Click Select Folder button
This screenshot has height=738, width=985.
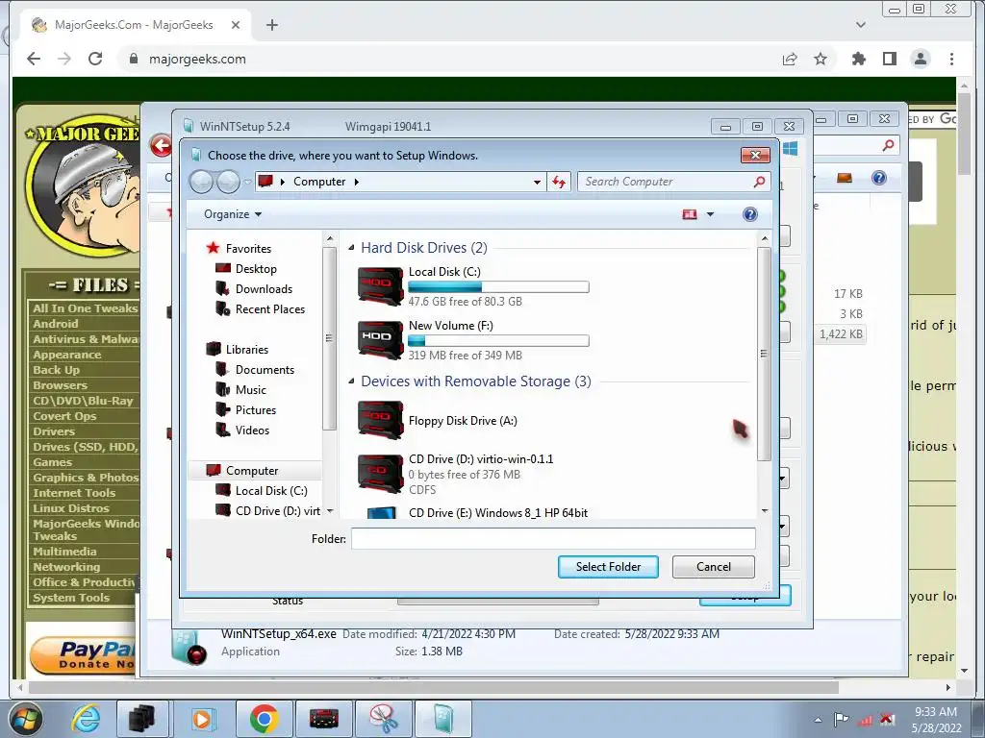pos(608,567)
